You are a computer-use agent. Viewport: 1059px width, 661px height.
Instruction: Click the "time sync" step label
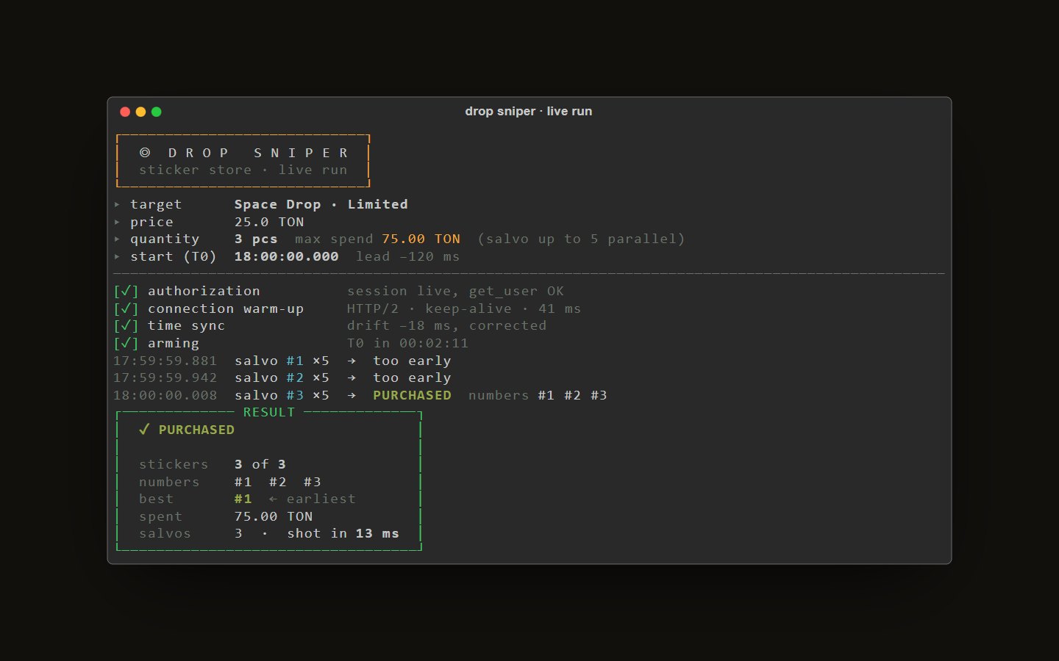point(187,325)
